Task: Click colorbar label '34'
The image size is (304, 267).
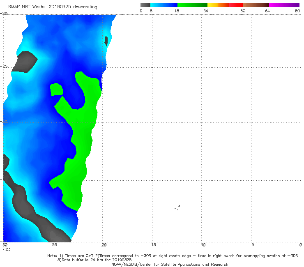Action: (206, 11)
